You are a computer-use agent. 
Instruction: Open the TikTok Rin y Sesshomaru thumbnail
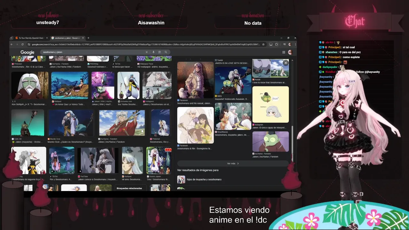coord(62,160)
